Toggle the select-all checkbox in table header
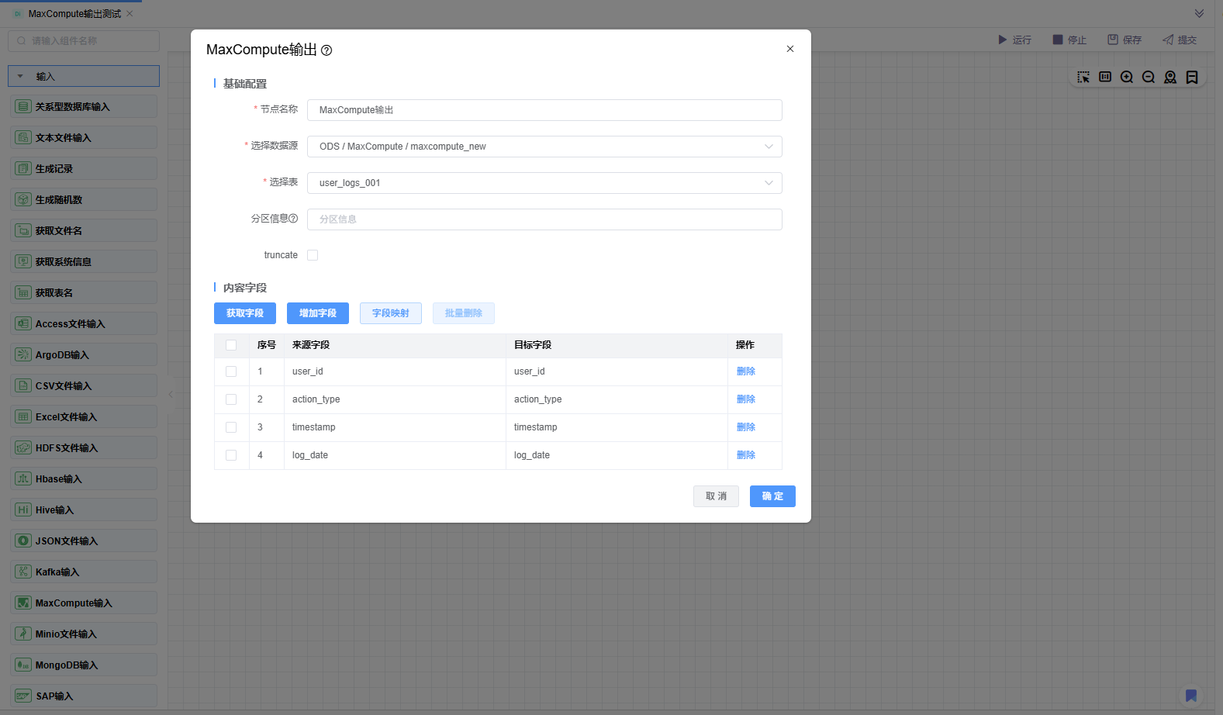The height and width of the screenshot is (715, 1223). click(231, 345)
